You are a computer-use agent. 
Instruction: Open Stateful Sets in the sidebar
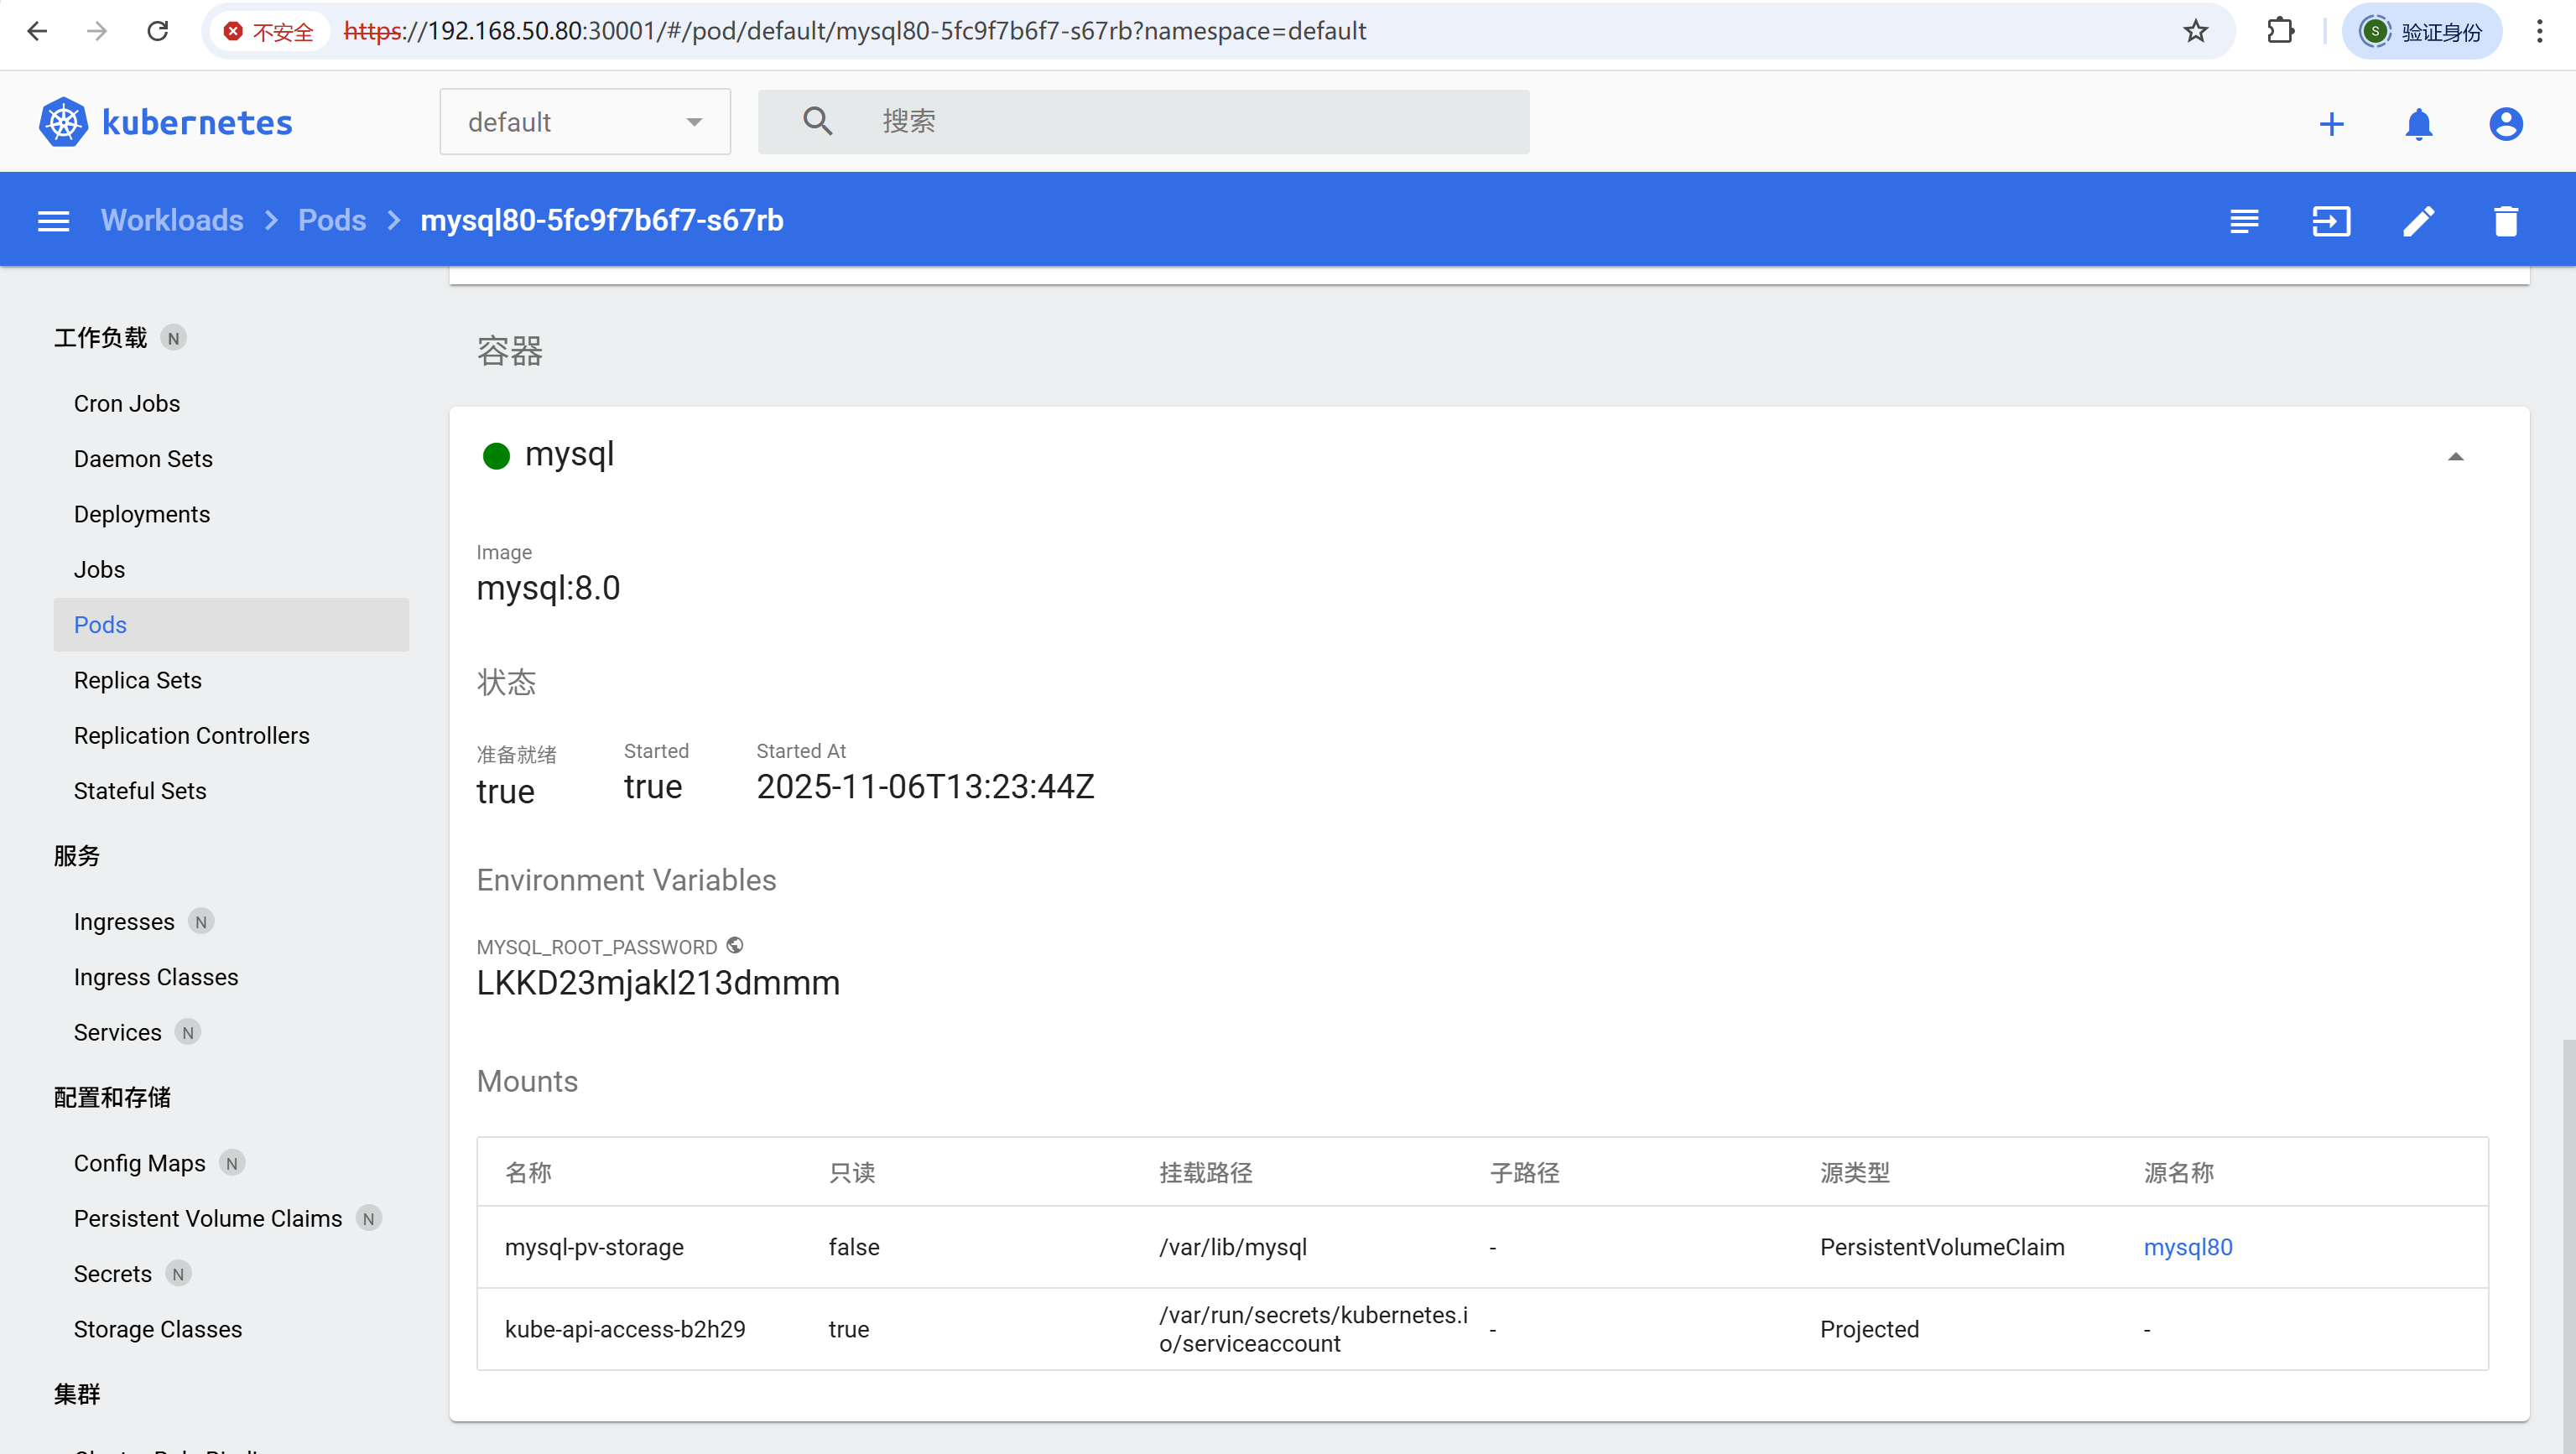[x=140, y=791]
